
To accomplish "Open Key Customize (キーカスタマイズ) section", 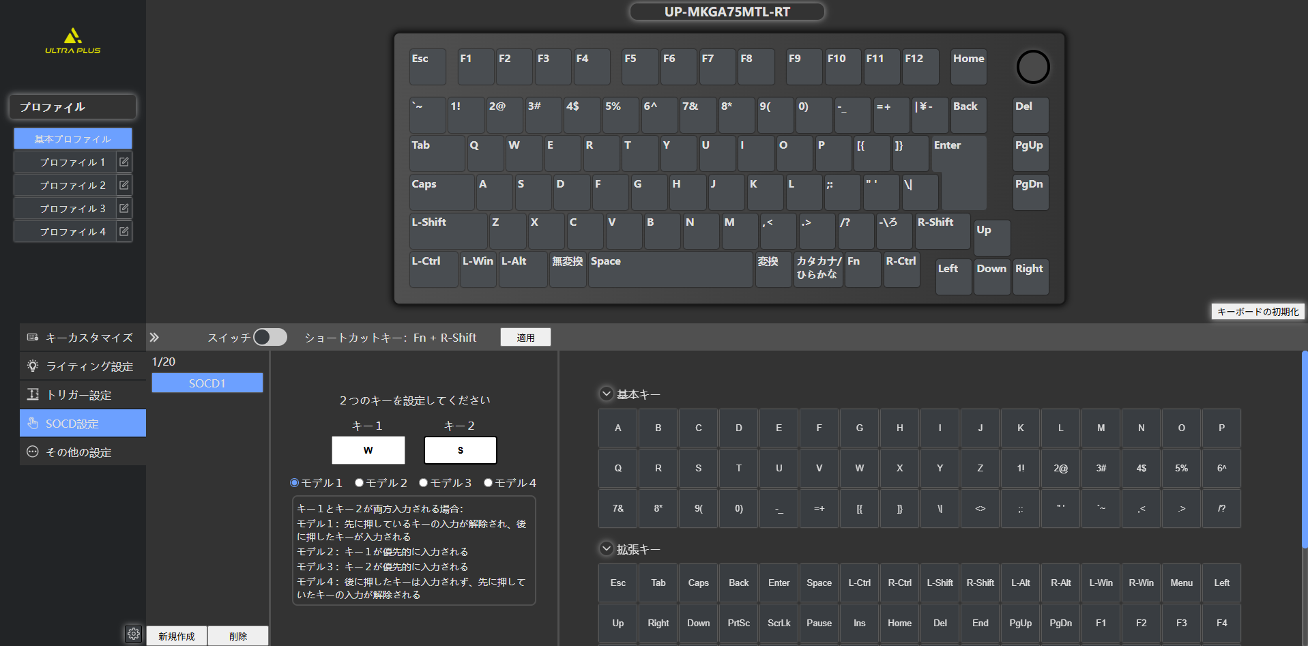I will coord(83,338).
